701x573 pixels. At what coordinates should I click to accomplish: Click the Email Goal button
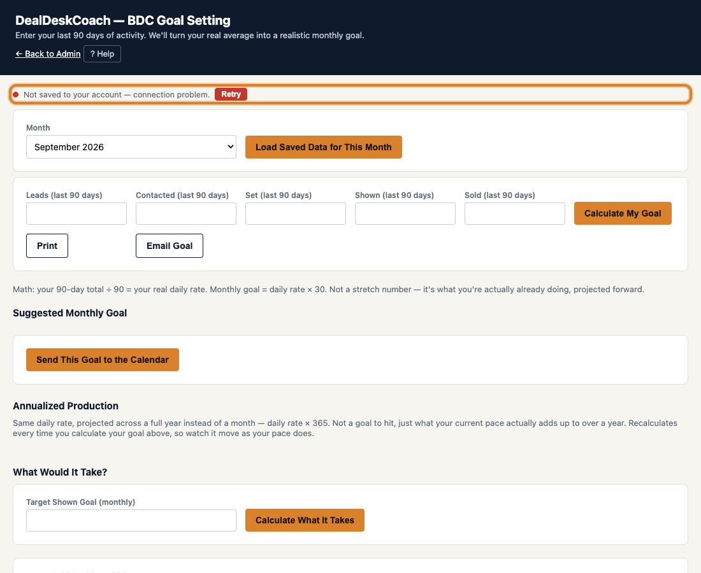pyautogui.click(x=170, y=246)
